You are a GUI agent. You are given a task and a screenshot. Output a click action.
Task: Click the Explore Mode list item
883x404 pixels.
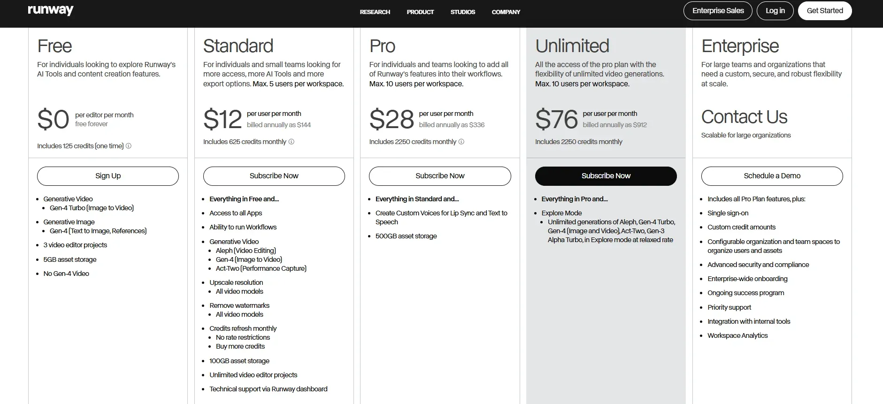(561, 213)
